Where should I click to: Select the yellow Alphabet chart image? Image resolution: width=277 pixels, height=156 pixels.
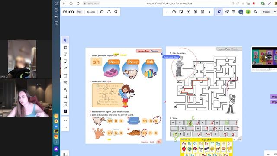point(206,147)
